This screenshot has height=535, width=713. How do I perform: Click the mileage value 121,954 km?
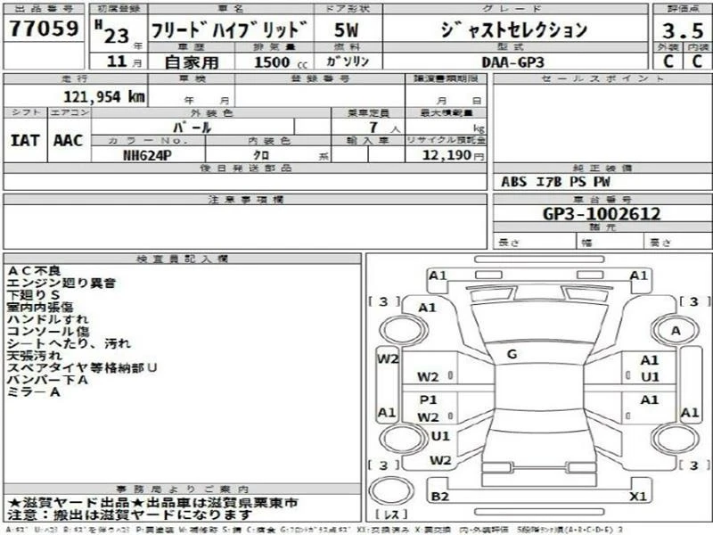point(104,96)
